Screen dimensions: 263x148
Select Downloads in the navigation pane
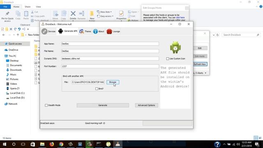click(16, 70)
